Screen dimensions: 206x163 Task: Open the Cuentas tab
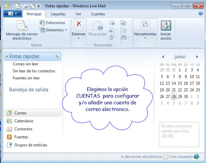coord(98,14)
